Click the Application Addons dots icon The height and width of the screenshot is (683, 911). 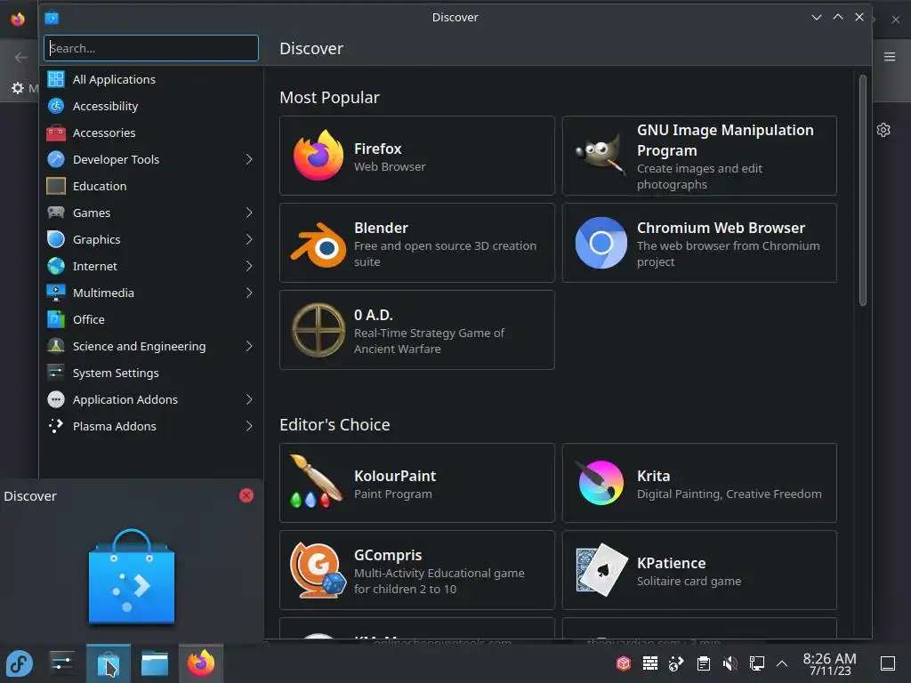[56, 399]
